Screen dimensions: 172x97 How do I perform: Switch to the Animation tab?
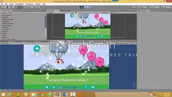44,41
